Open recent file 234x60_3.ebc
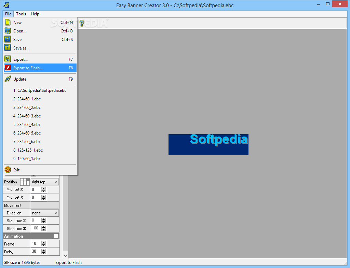Screen dimensions: 350x268 pos(40,116)
